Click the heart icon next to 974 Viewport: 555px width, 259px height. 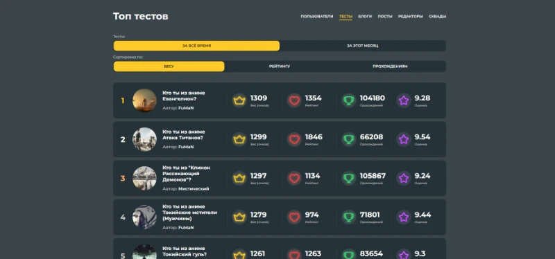coord(294,217)
